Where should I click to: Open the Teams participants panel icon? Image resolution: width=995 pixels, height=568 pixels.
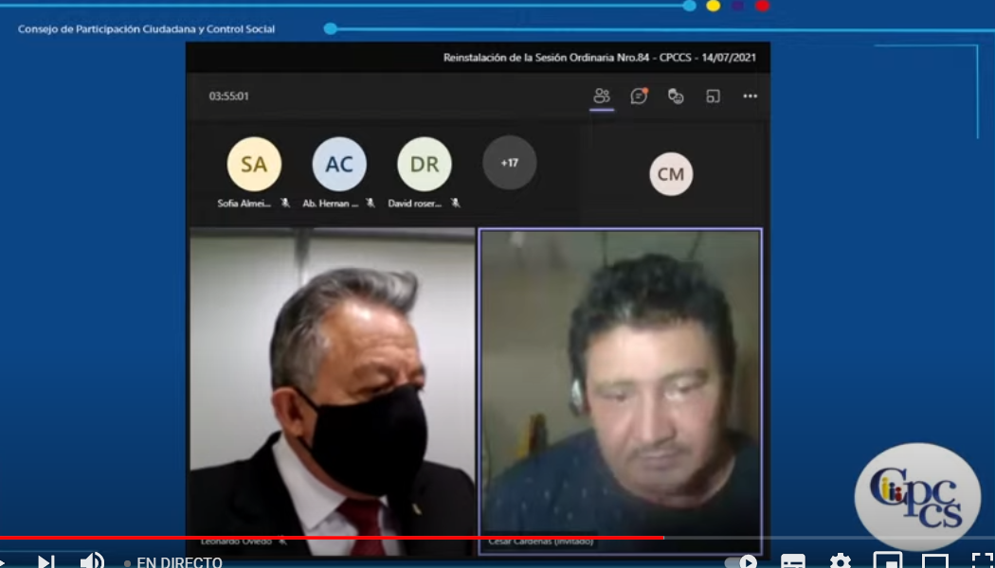[x=602, y=96]
